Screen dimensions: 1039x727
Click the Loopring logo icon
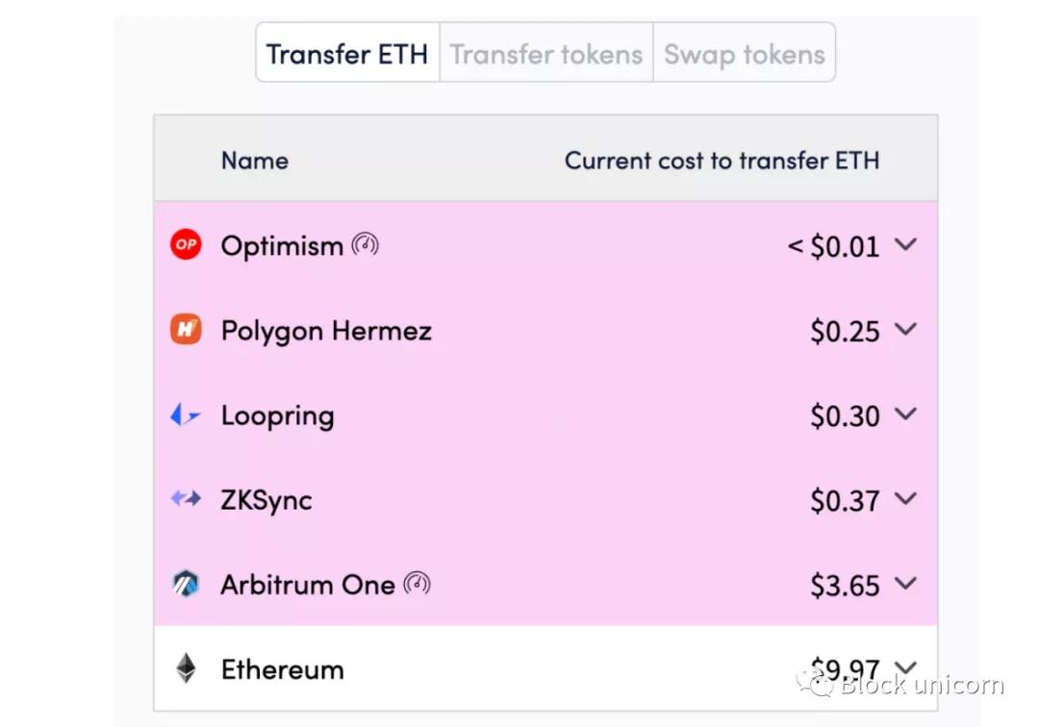tap(186, 415)
